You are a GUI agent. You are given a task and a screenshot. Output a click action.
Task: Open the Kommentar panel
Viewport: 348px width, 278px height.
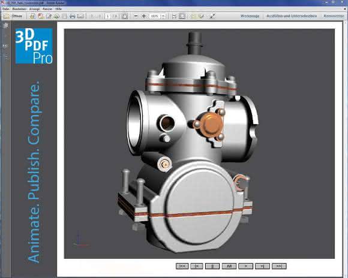point(334,16)
